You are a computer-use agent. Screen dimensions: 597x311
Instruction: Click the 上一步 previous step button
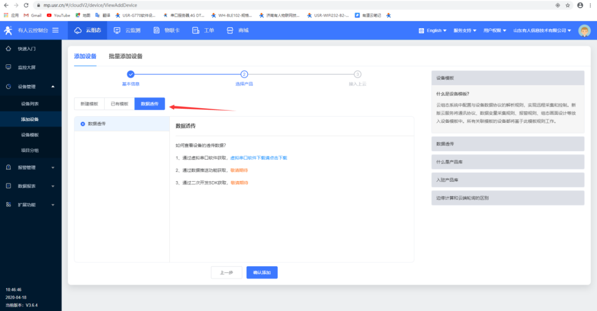click(x=226, y=272)
